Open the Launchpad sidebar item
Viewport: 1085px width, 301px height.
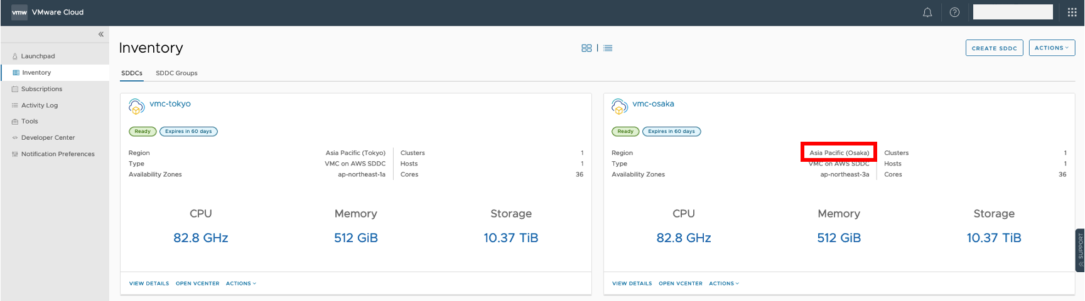click(38, 56)
